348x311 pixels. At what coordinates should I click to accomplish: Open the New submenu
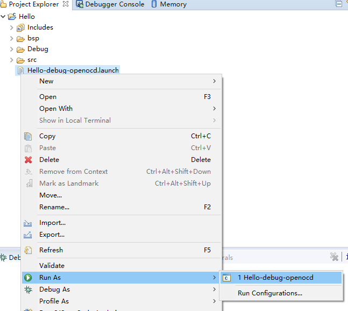[x=46, y=81]
